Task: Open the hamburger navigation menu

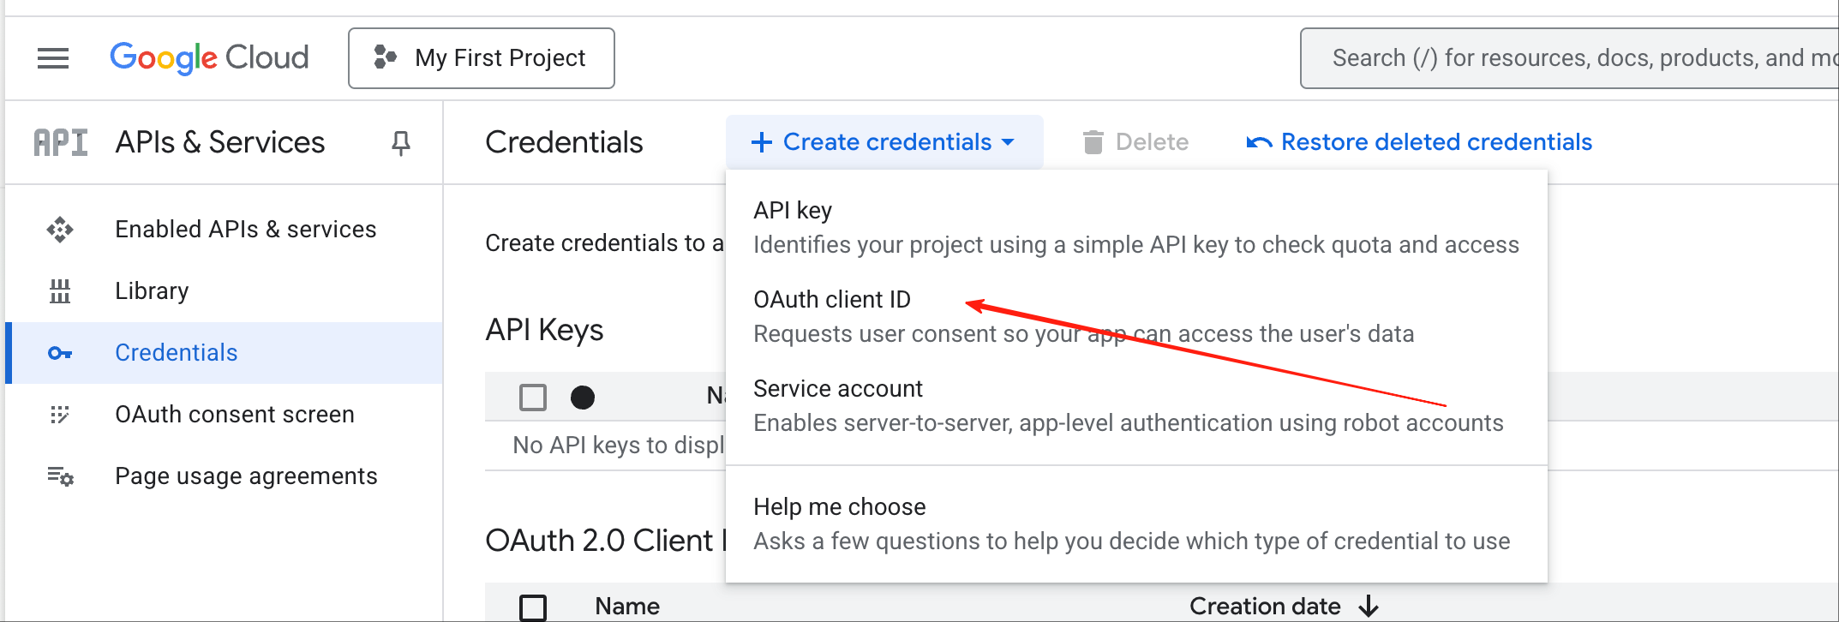Action: pos(53,58)
